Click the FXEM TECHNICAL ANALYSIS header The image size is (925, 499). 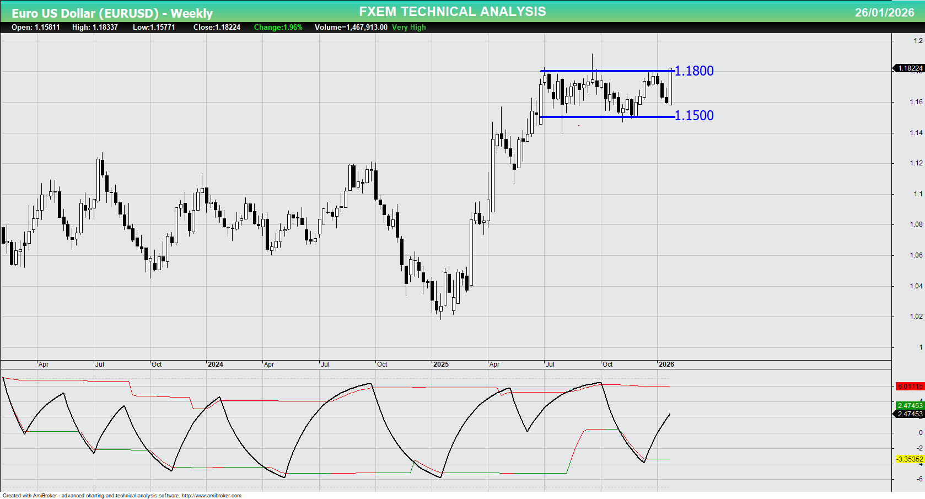pos(452,11)
